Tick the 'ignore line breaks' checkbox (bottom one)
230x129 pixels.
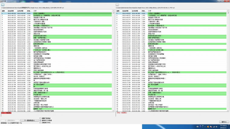coord(40,123)
